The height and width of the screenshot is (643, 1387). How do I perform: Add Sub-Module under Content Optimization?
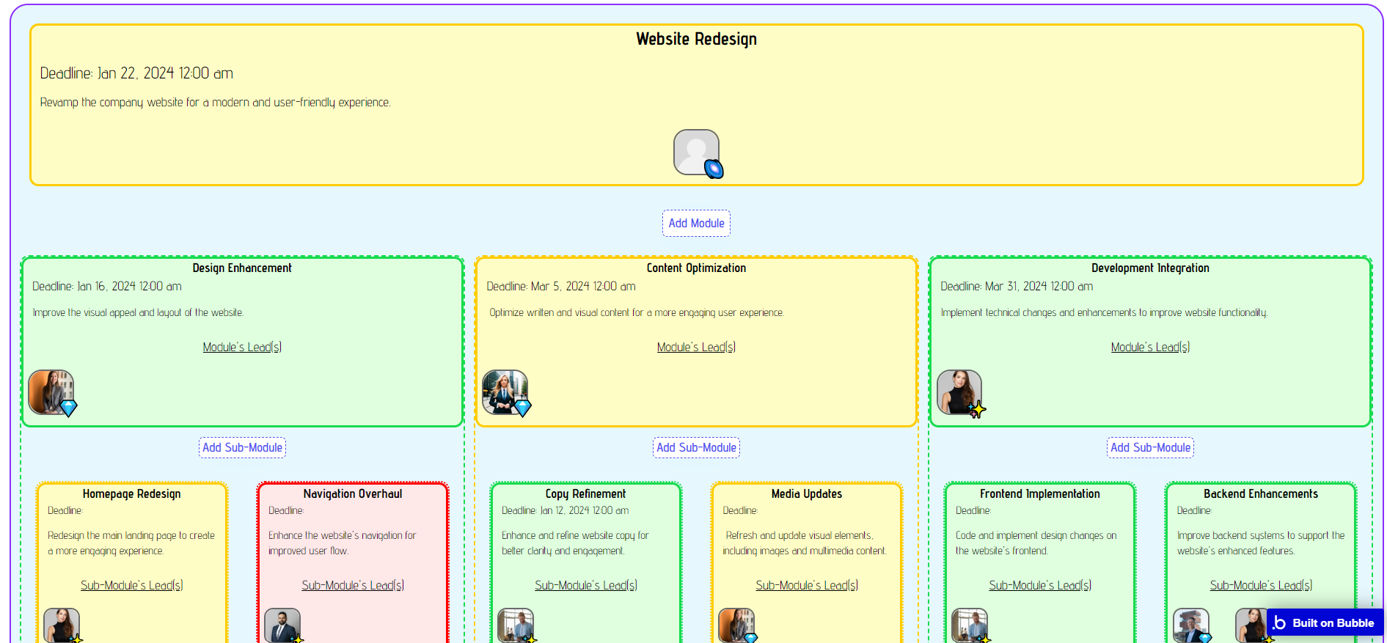[696, 447]
